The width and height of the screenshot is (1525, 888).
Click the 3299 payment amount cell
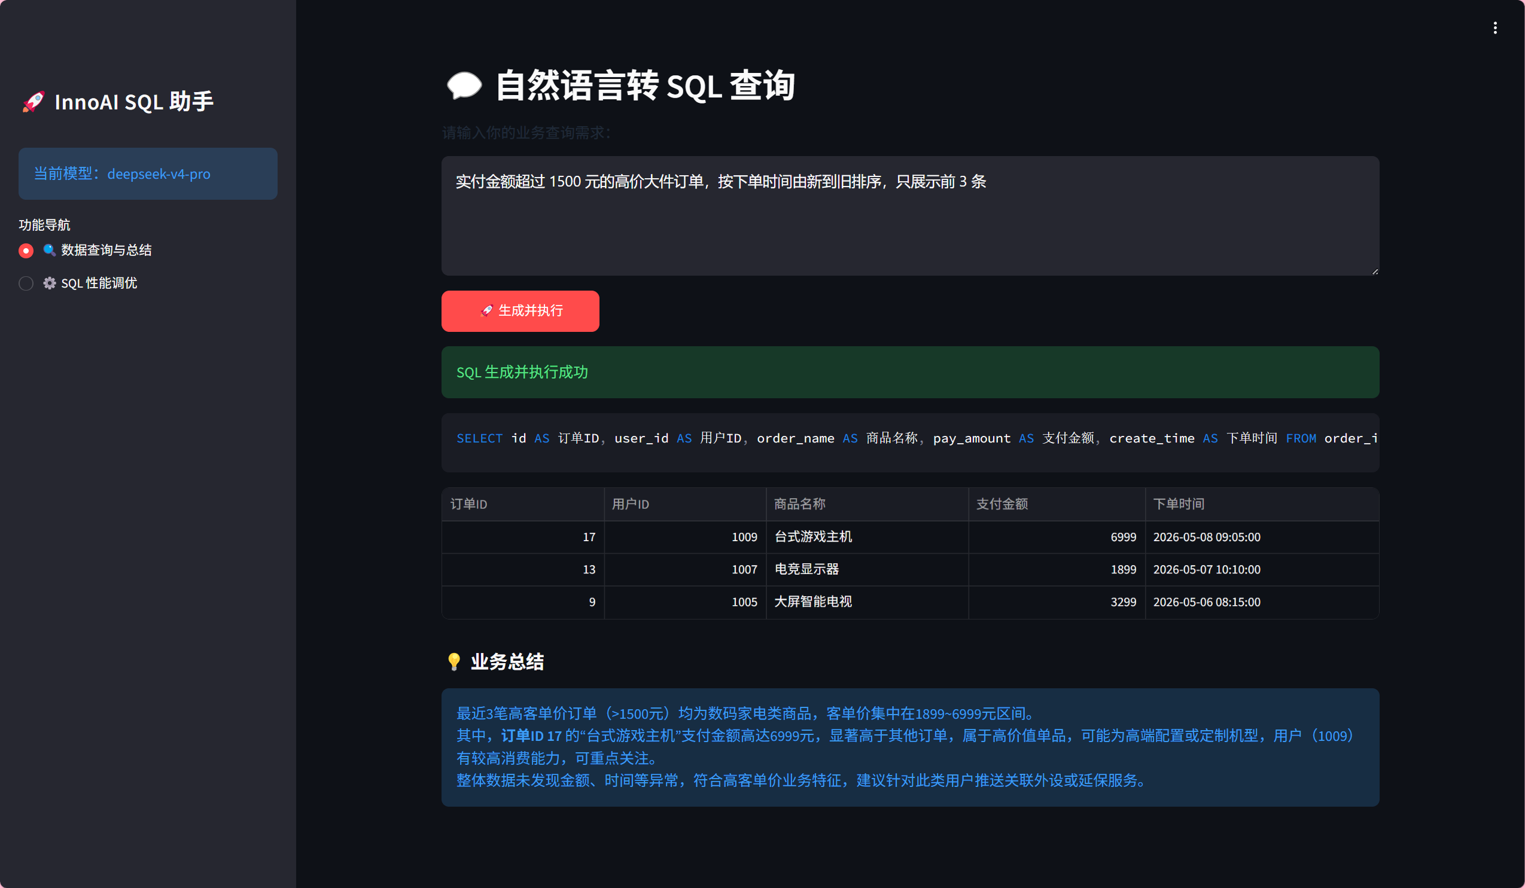point(1057,602)
